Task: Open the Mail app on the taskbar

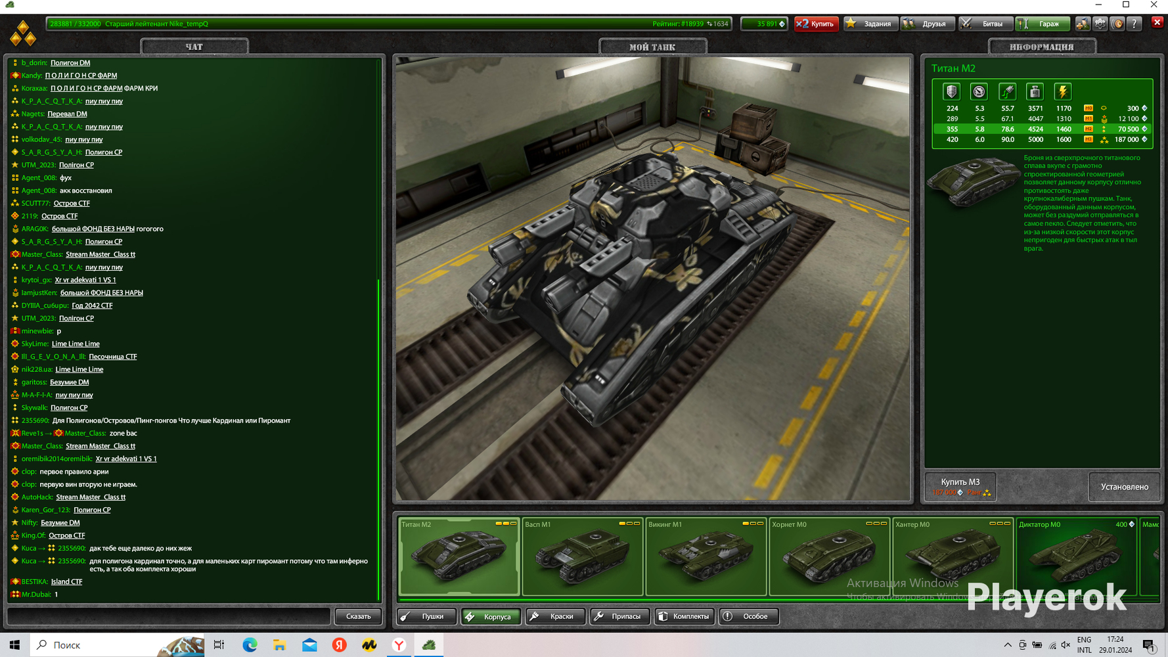Action: pos(309,645)
